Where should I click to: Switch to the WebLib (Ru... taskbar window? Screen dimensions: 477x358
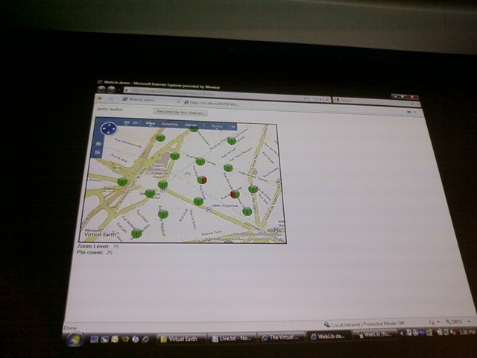click(376, 335)
